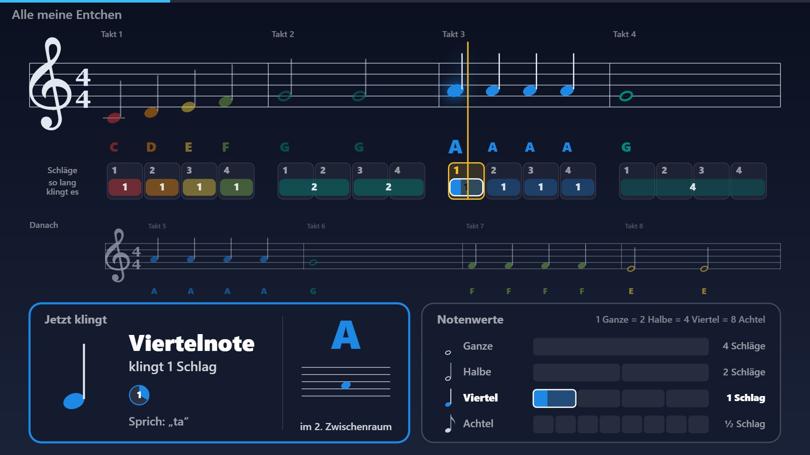Click the large bold A letter under Takt 3
The height and width of the screenshot is (455, 810).
455,147
